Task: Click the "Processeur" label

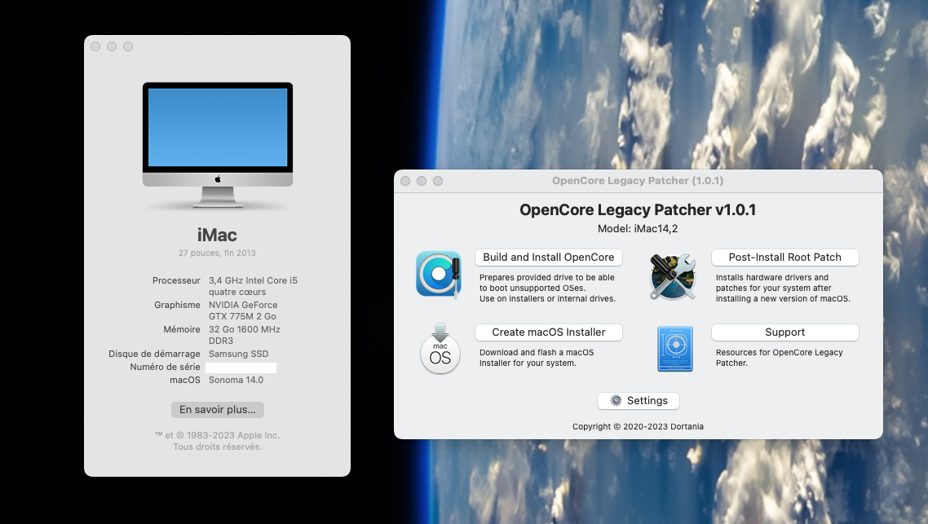Action: click(176, 280)
